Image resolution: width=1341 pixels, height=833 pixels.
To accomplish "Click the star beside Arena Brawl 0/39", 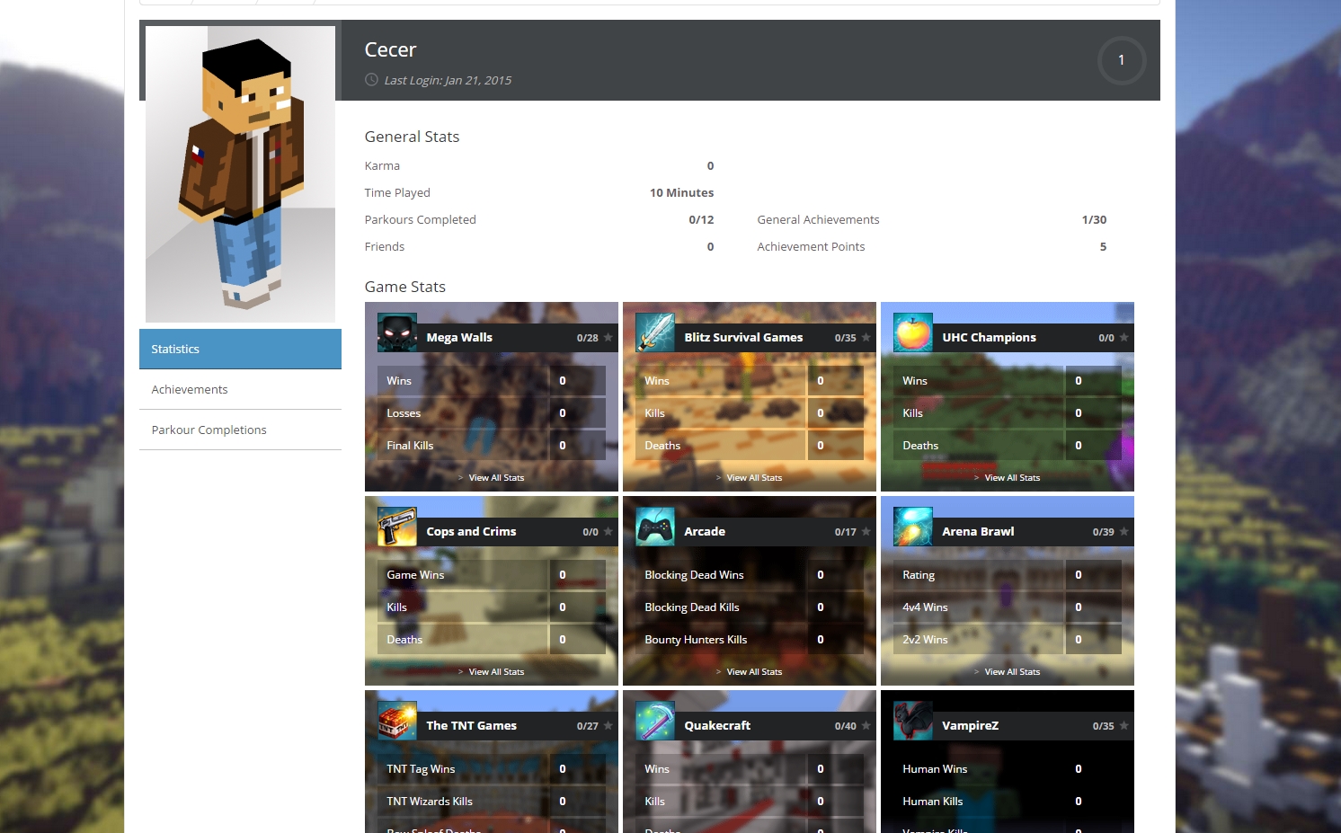I will (x=1124, y=532).
